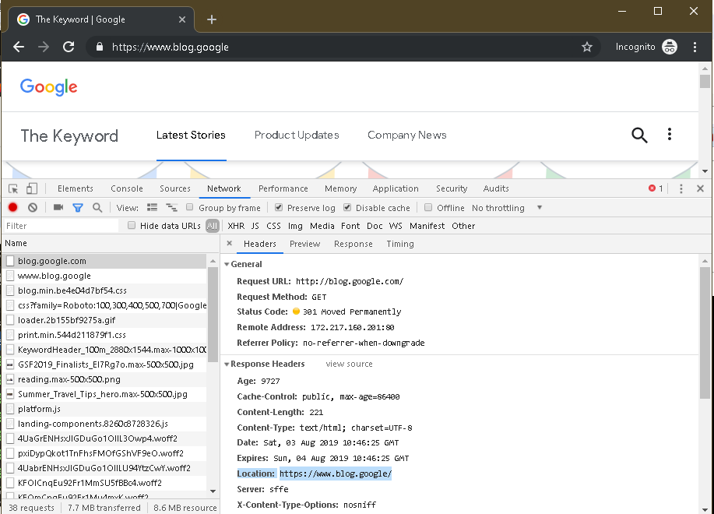
Task: Switch to large request rows view
Action: [152, 208]
